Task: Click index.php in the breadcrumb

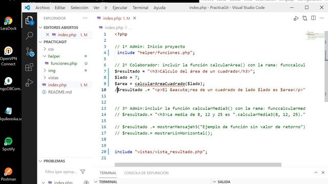Action: pyautogui.click(x=114, y=28)
